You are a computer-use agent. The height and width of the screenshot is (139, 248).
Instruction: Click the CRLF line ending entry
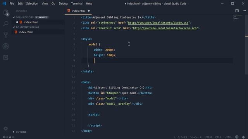click(218, 137)
